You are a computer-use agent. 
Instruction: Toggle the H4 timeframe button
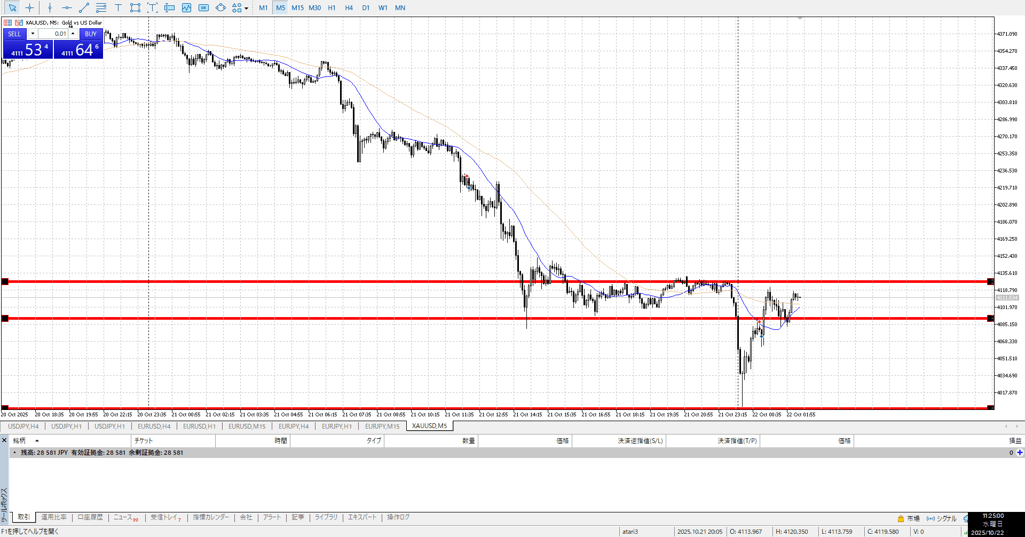[349, 7]
